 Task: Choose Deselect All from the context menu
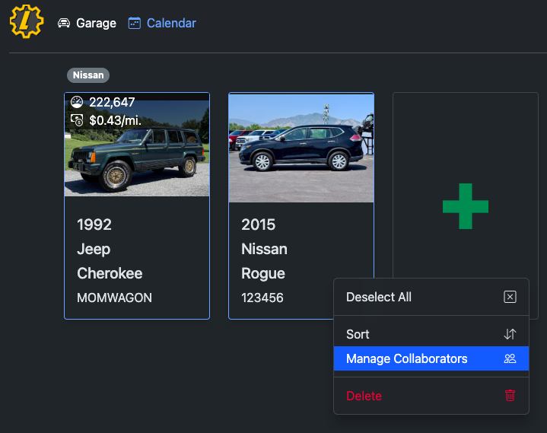pyautogui.click(x=379, y=298)
